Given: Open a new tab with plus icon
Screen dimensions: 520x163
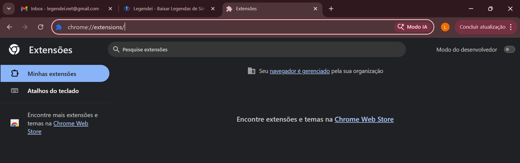Looking at the screenshot, I should [331, 9].
